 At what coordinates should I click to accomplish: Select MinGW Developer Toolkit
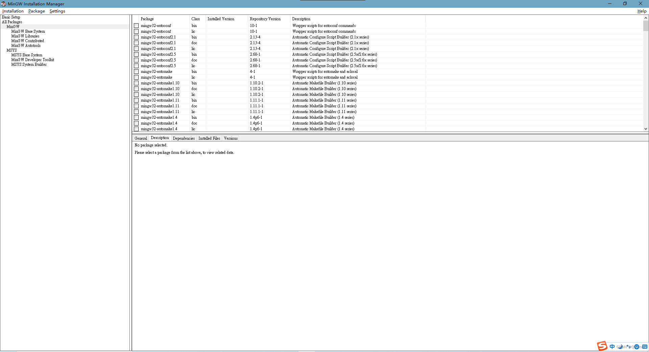(33, 60)
